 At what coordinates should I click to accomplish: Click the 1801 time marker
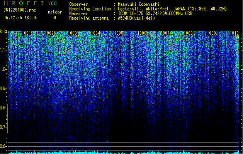coord(26,33)
